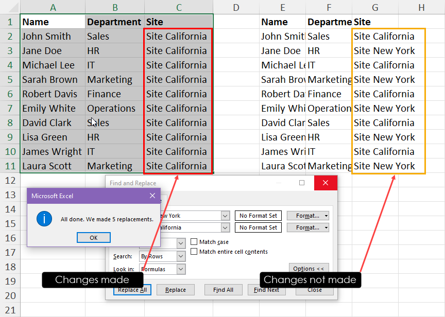Enable Match entire cell contents checkbox
The height and width of the screenshot is (317, 445).
pyautogui.click(x=194, y=252)
